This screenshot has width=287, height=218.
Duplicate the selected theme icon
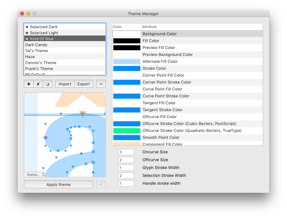click(48, 84)
